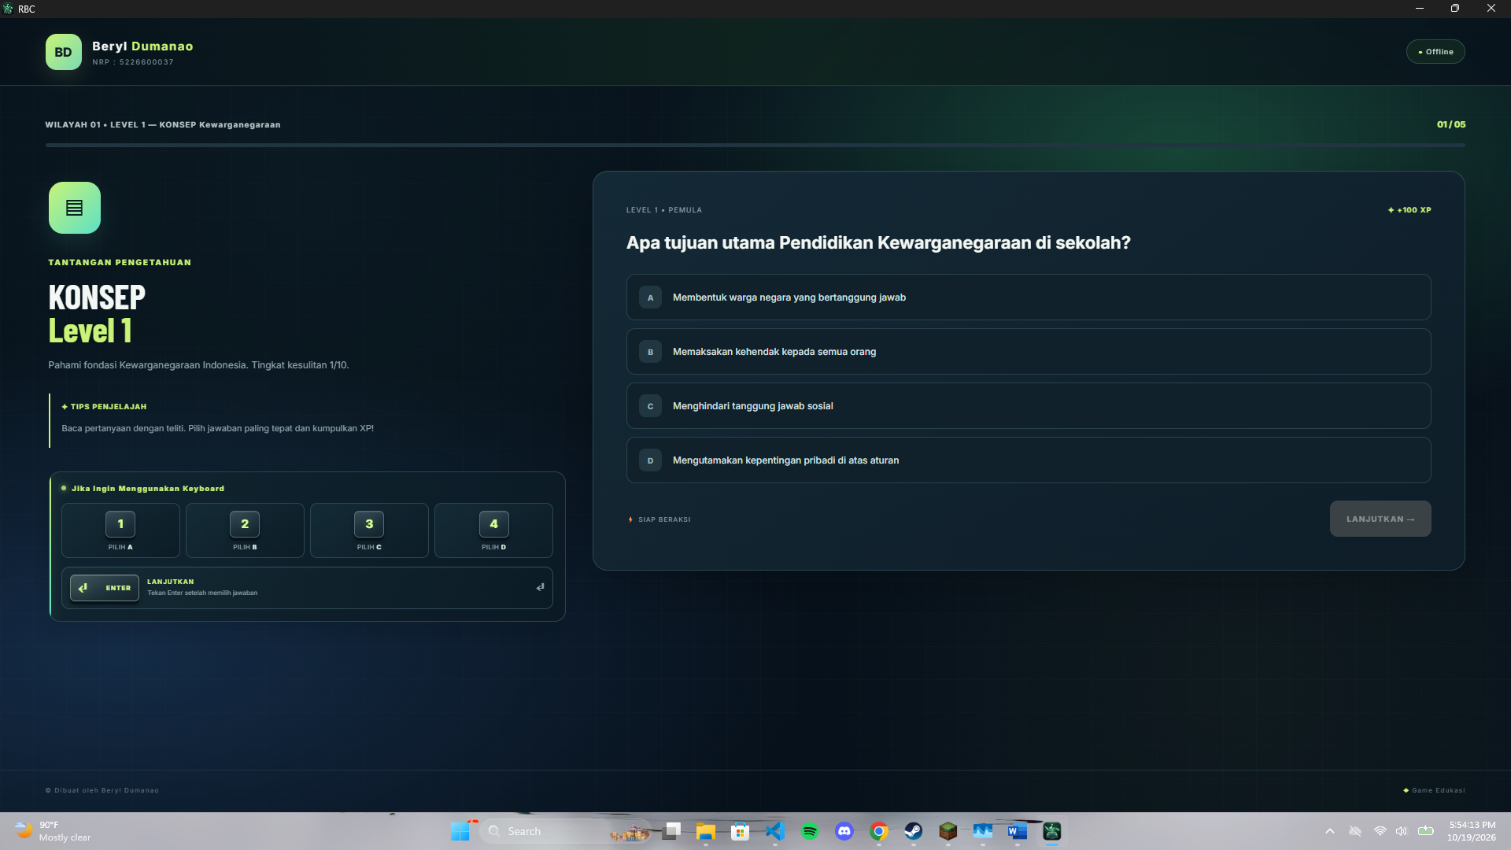Open Visual Studio Code from the taskbar

[x=775, y=831]
